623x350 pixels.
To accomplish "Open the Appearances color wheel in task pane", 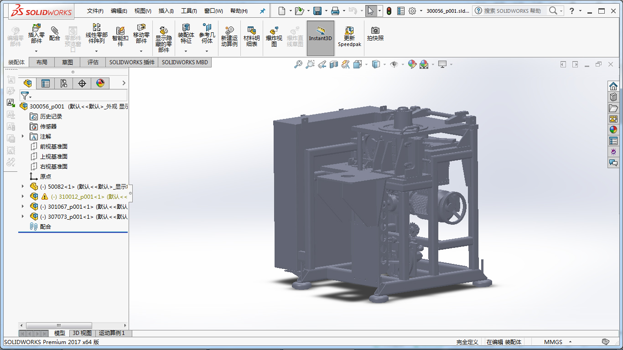I will point(613,129).
